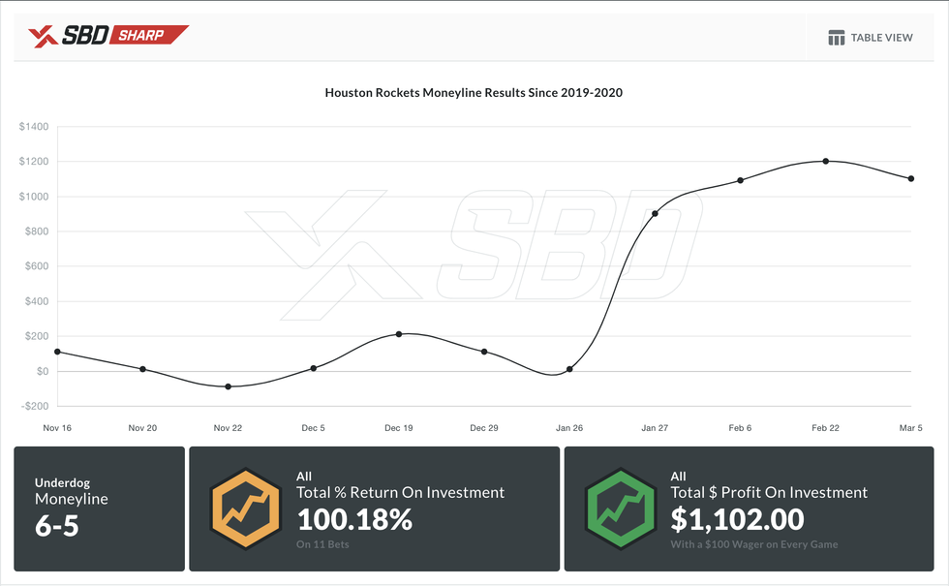This screenshot has width=949, height=586.
Task: Click the chart title text
Action: point(474,93)
